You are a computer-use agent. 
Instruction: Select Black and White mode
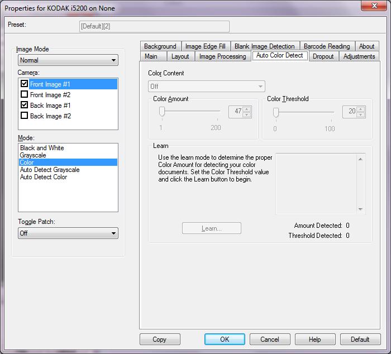coord(68,148)
